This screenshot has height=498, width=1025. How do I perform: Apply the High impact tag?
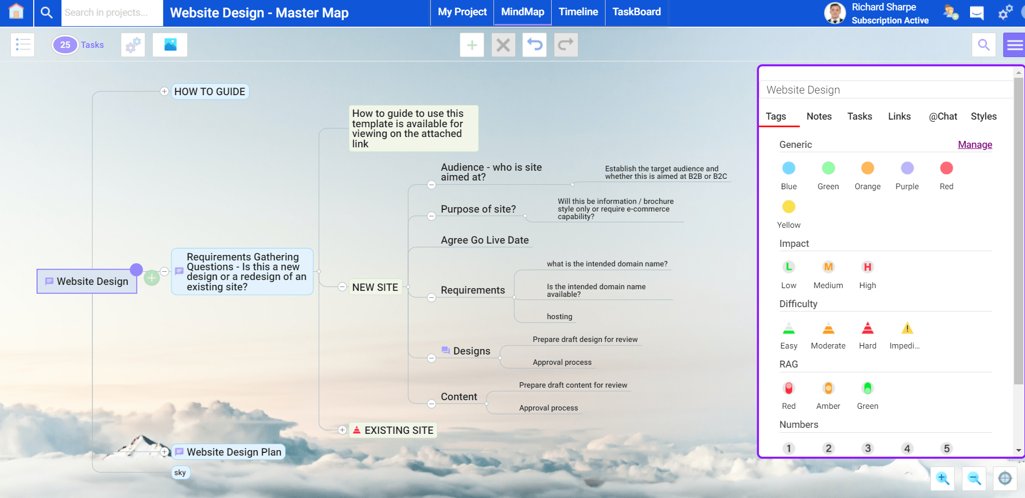(x=867, y=267)
